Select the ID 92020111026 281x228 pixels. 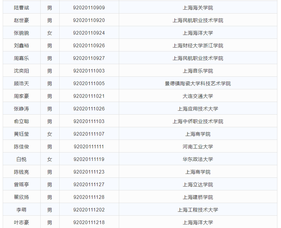[89, 109]
